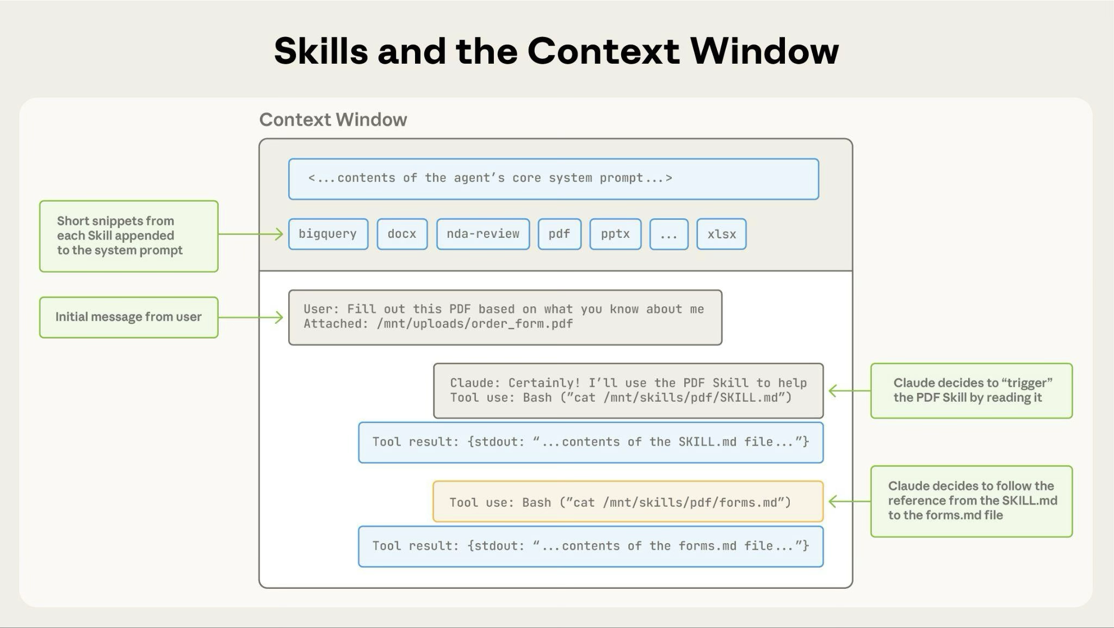Select the Initial message from user label
Screen dimensions: 1114x628
[x=128, y=317]
